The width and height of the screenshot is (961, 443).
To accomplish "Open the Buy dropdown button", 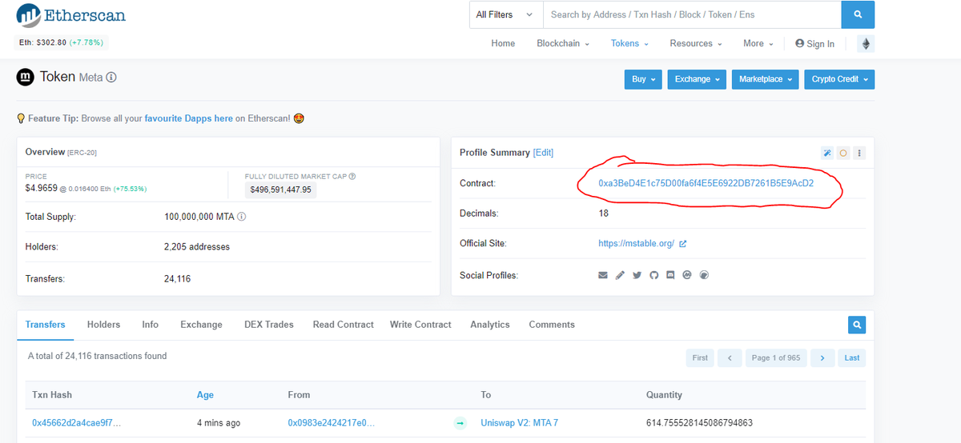I will pyautogui.click(x=643, y=79).
